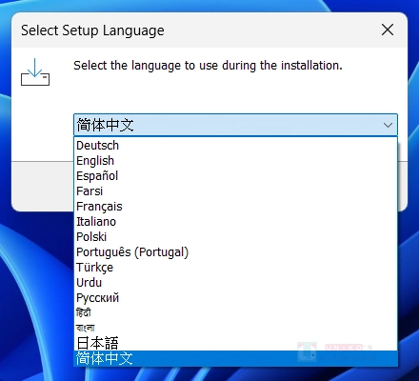
Task: Select Русский in the list
Action: pyautogui.click(x=235, y=298)
